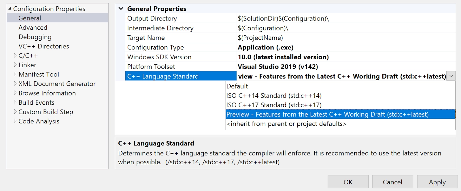Expand the Linker node arrow
Viewport: 461px width, 191px height.
(15, 65)
